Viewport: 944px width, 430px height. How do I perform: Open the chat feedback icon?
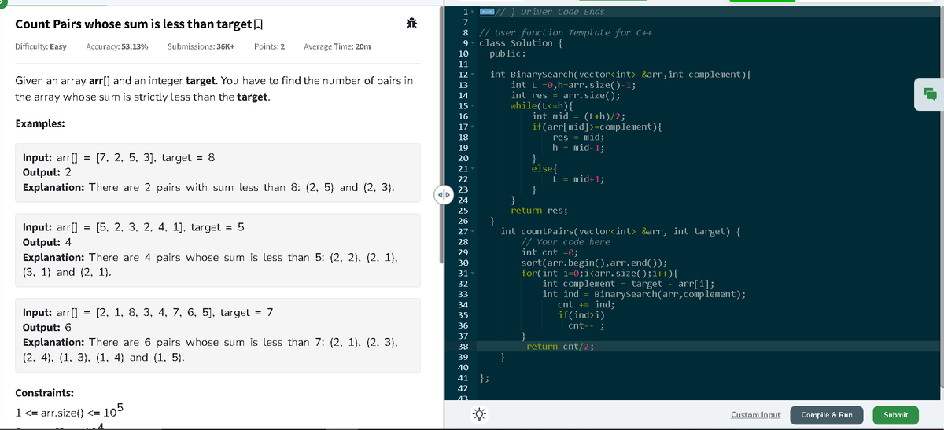click(929, 94)
